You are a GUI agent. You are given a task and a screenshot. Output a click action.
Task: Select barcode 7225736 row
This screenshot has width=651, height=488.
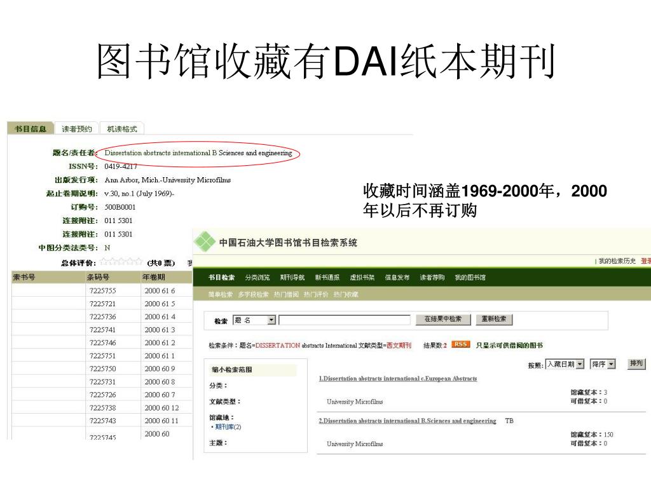[102, 316]
